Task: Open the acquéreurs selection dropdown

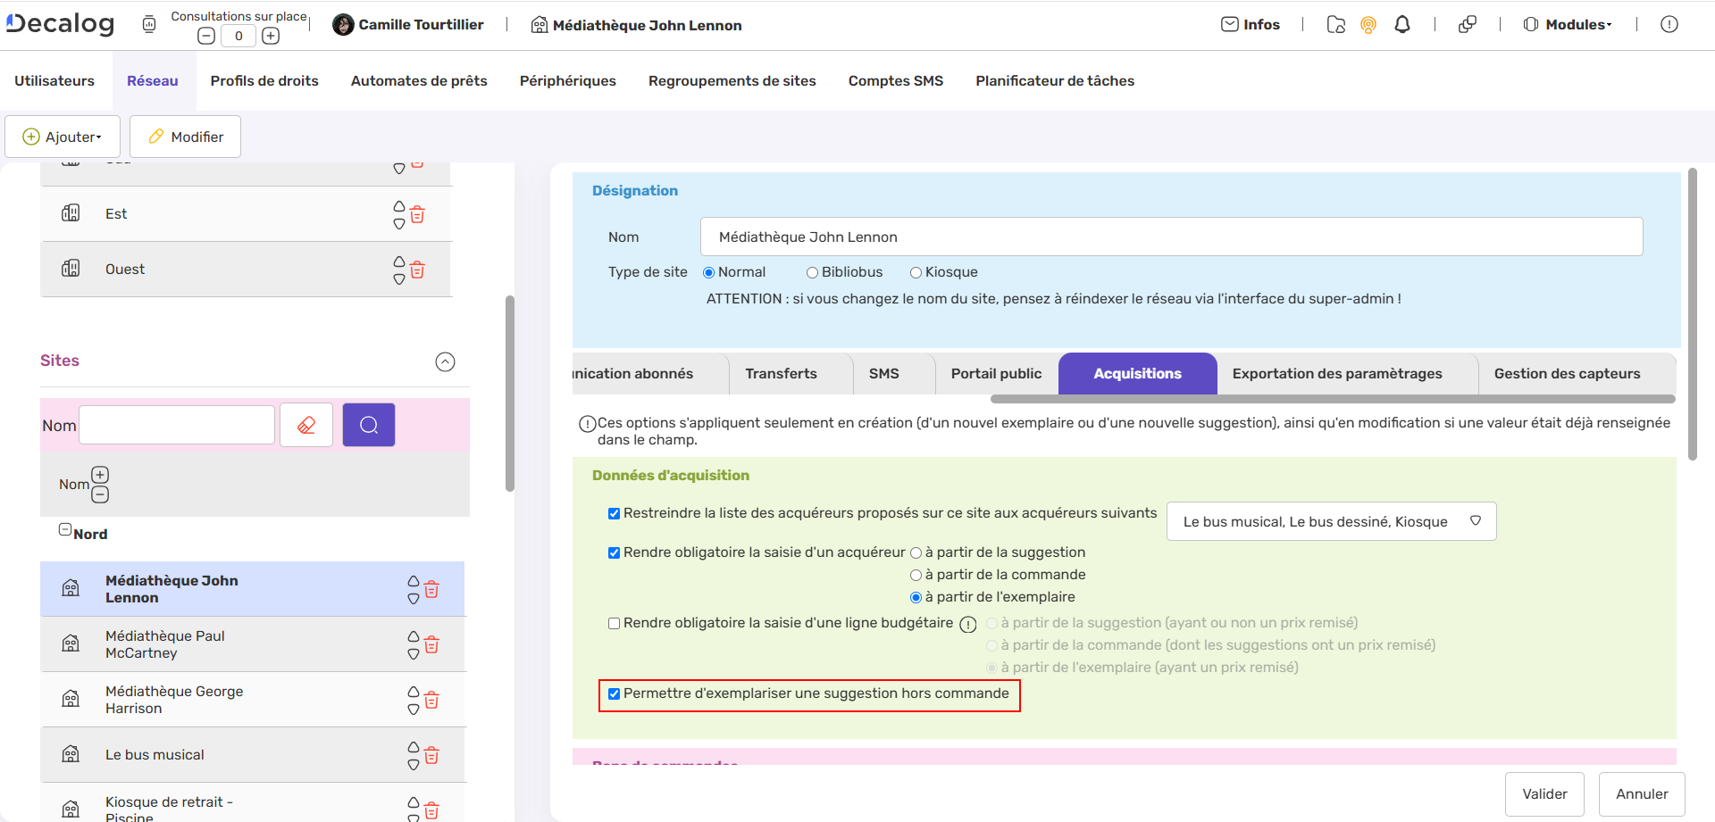Action: coord(1477,520)
